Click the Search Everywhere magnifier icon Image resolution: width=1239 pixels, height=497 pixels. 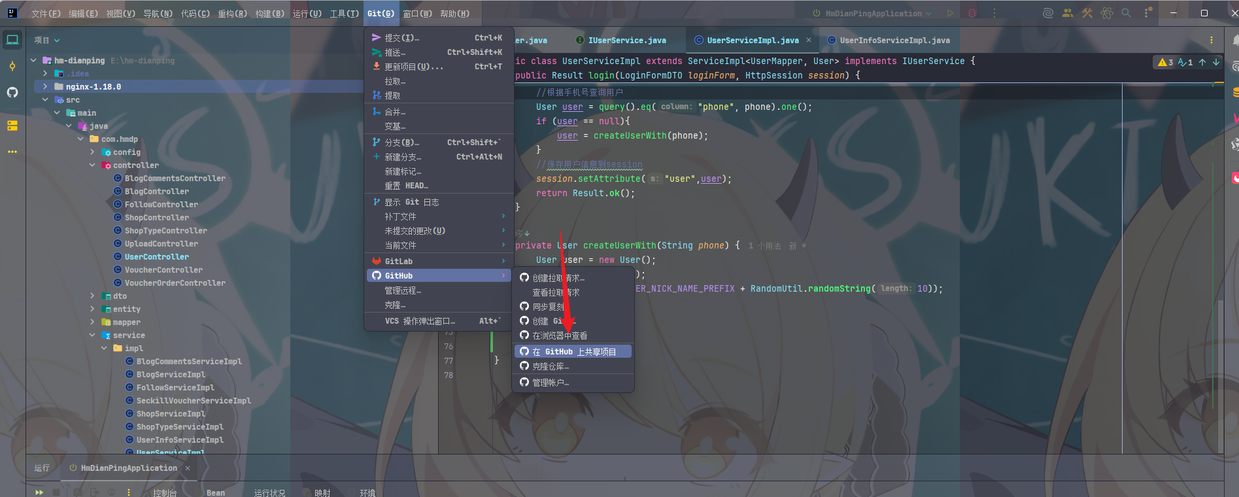(x=1126, y=13)
